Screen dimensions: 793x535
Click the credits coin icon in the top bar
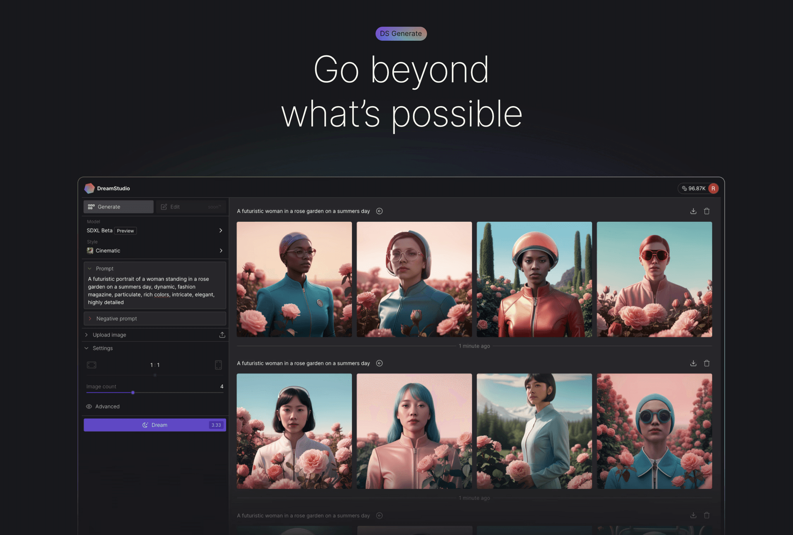pyautogui.click(x=684, y=189)
